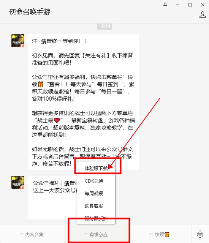Screen dimensions: 209x243
Task: Open the avatar on the welcome message
Action: coord(18,41)
